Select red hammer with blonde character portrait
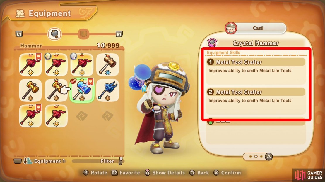Viewport: 325px width, 182px height. 56,64
